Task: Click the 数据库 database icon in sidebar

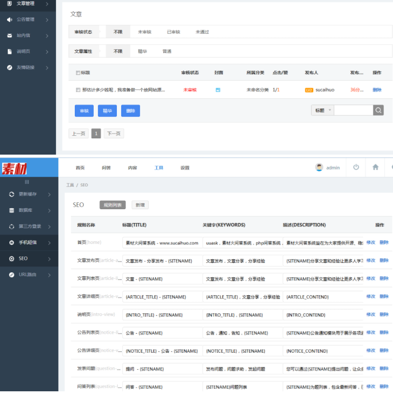Action: click(12, 211)
